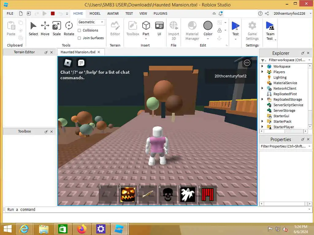
Task: Expand the ReplicatedStorage tree node
Action: [262, 99]
